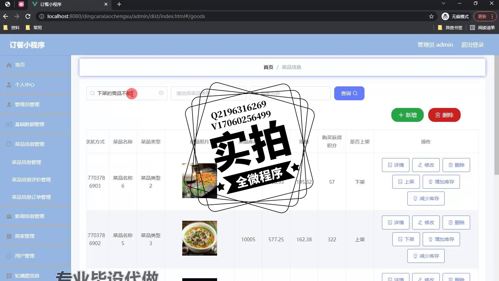Click the 查询 search button
The height and width of the screenshot is (281, 499).
pos(349,93)
